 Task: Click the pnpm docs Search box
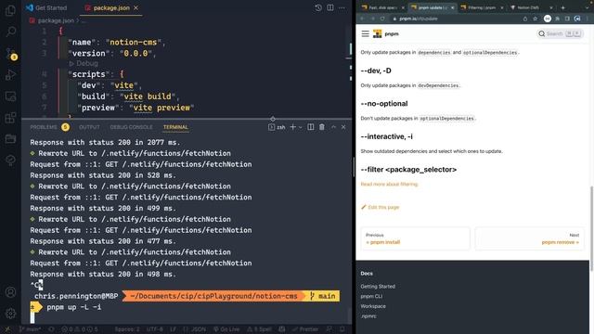(560, 33)
